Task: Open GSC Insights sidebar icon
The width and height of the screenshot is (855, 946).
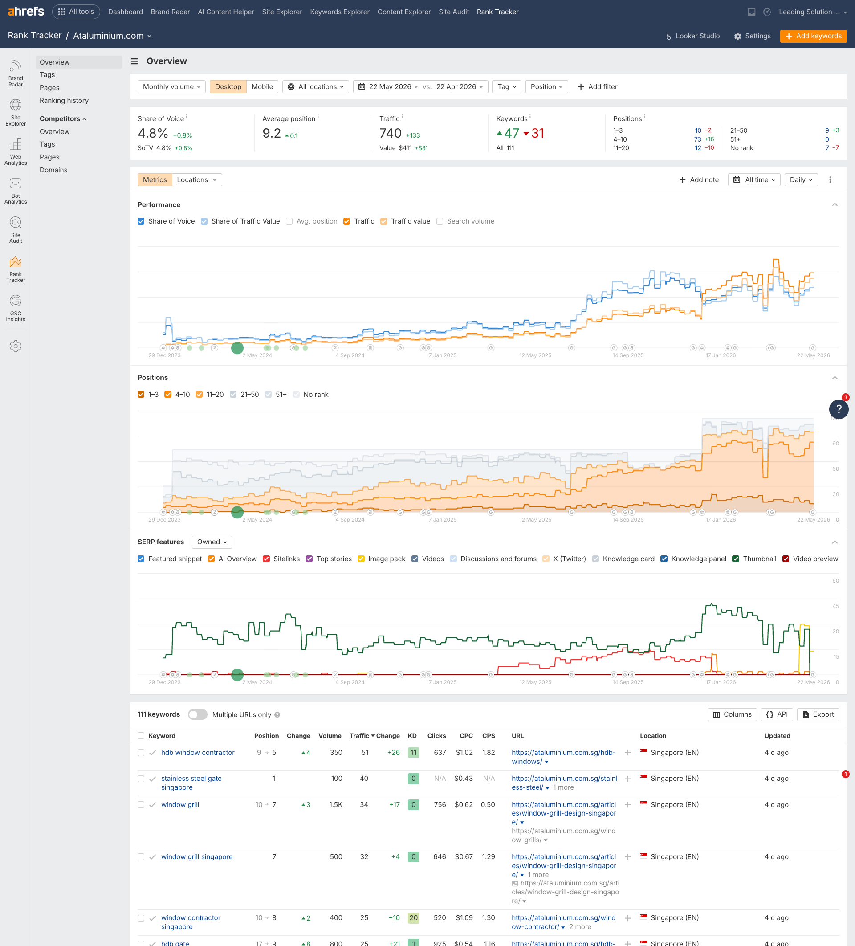Action: click(16, 308)
